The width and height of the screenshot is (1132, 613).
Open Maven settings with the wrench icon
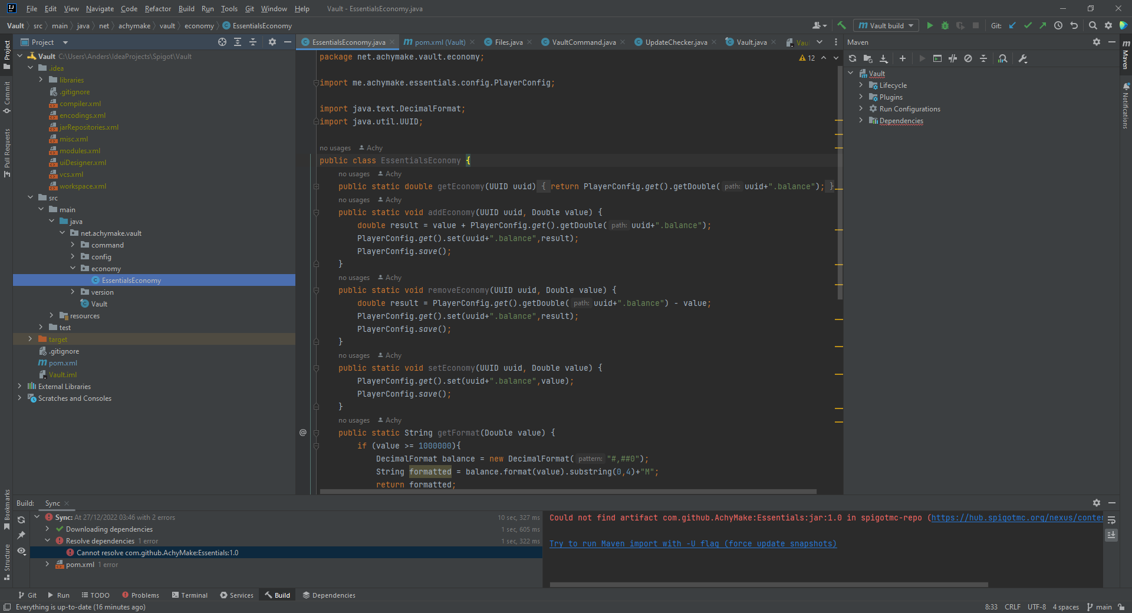[x=1023, y=58]
